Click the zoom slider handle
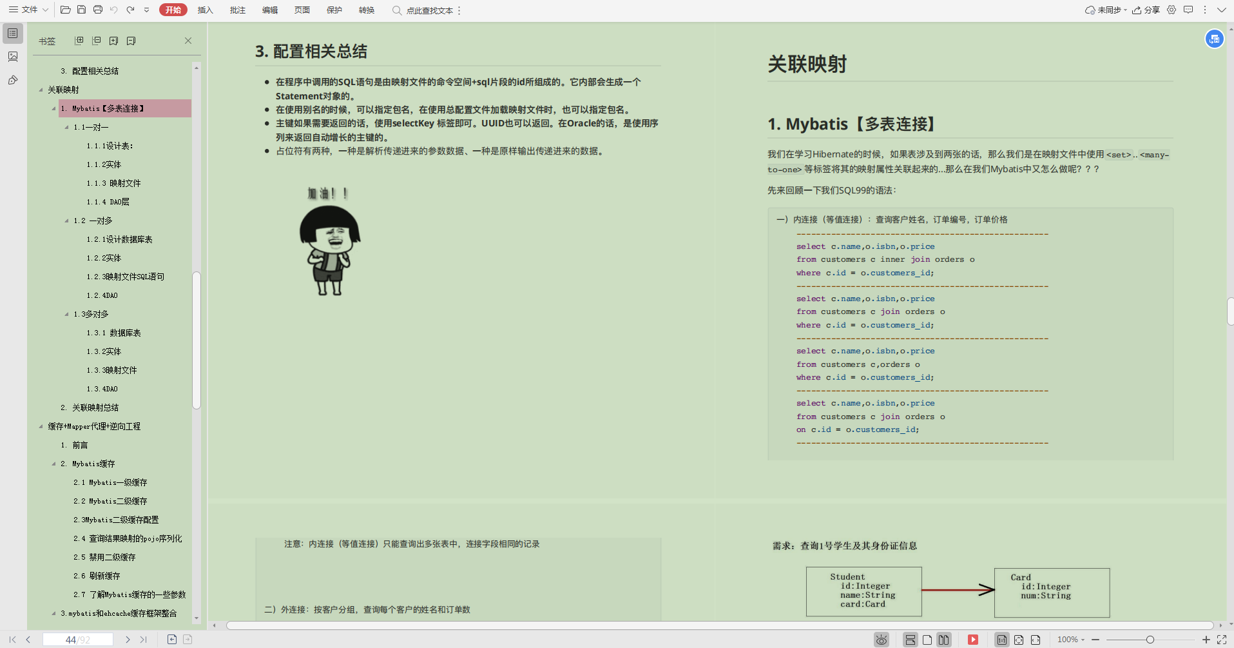The height and width of the screenshot is (648, 1234). pos(1150,640)
